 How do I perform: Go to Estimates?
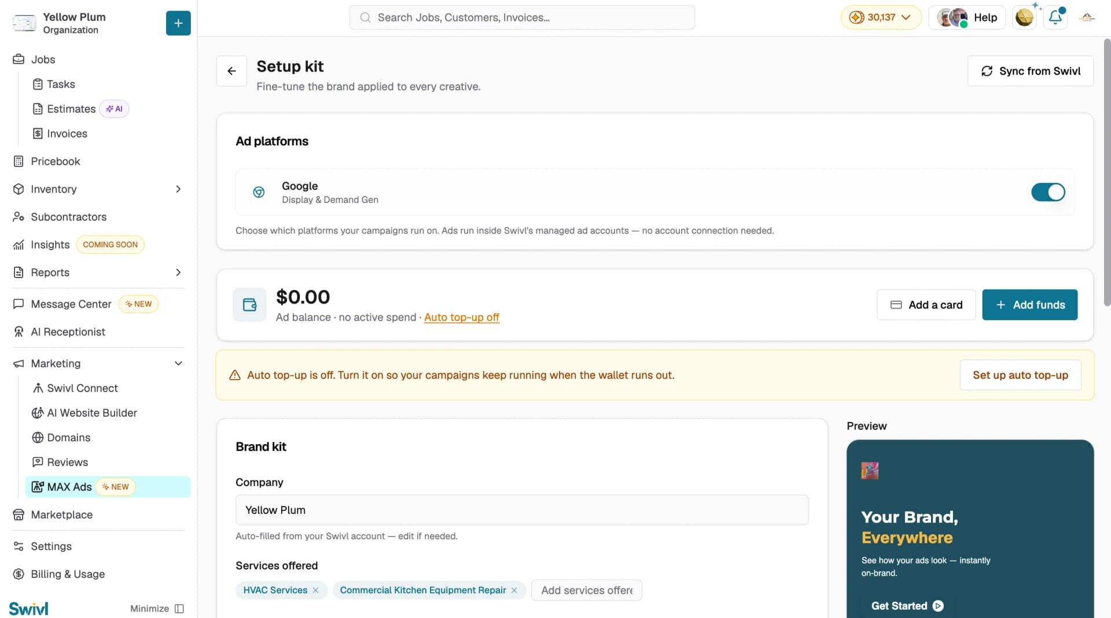pyautogui.click(x=71, y=109)
